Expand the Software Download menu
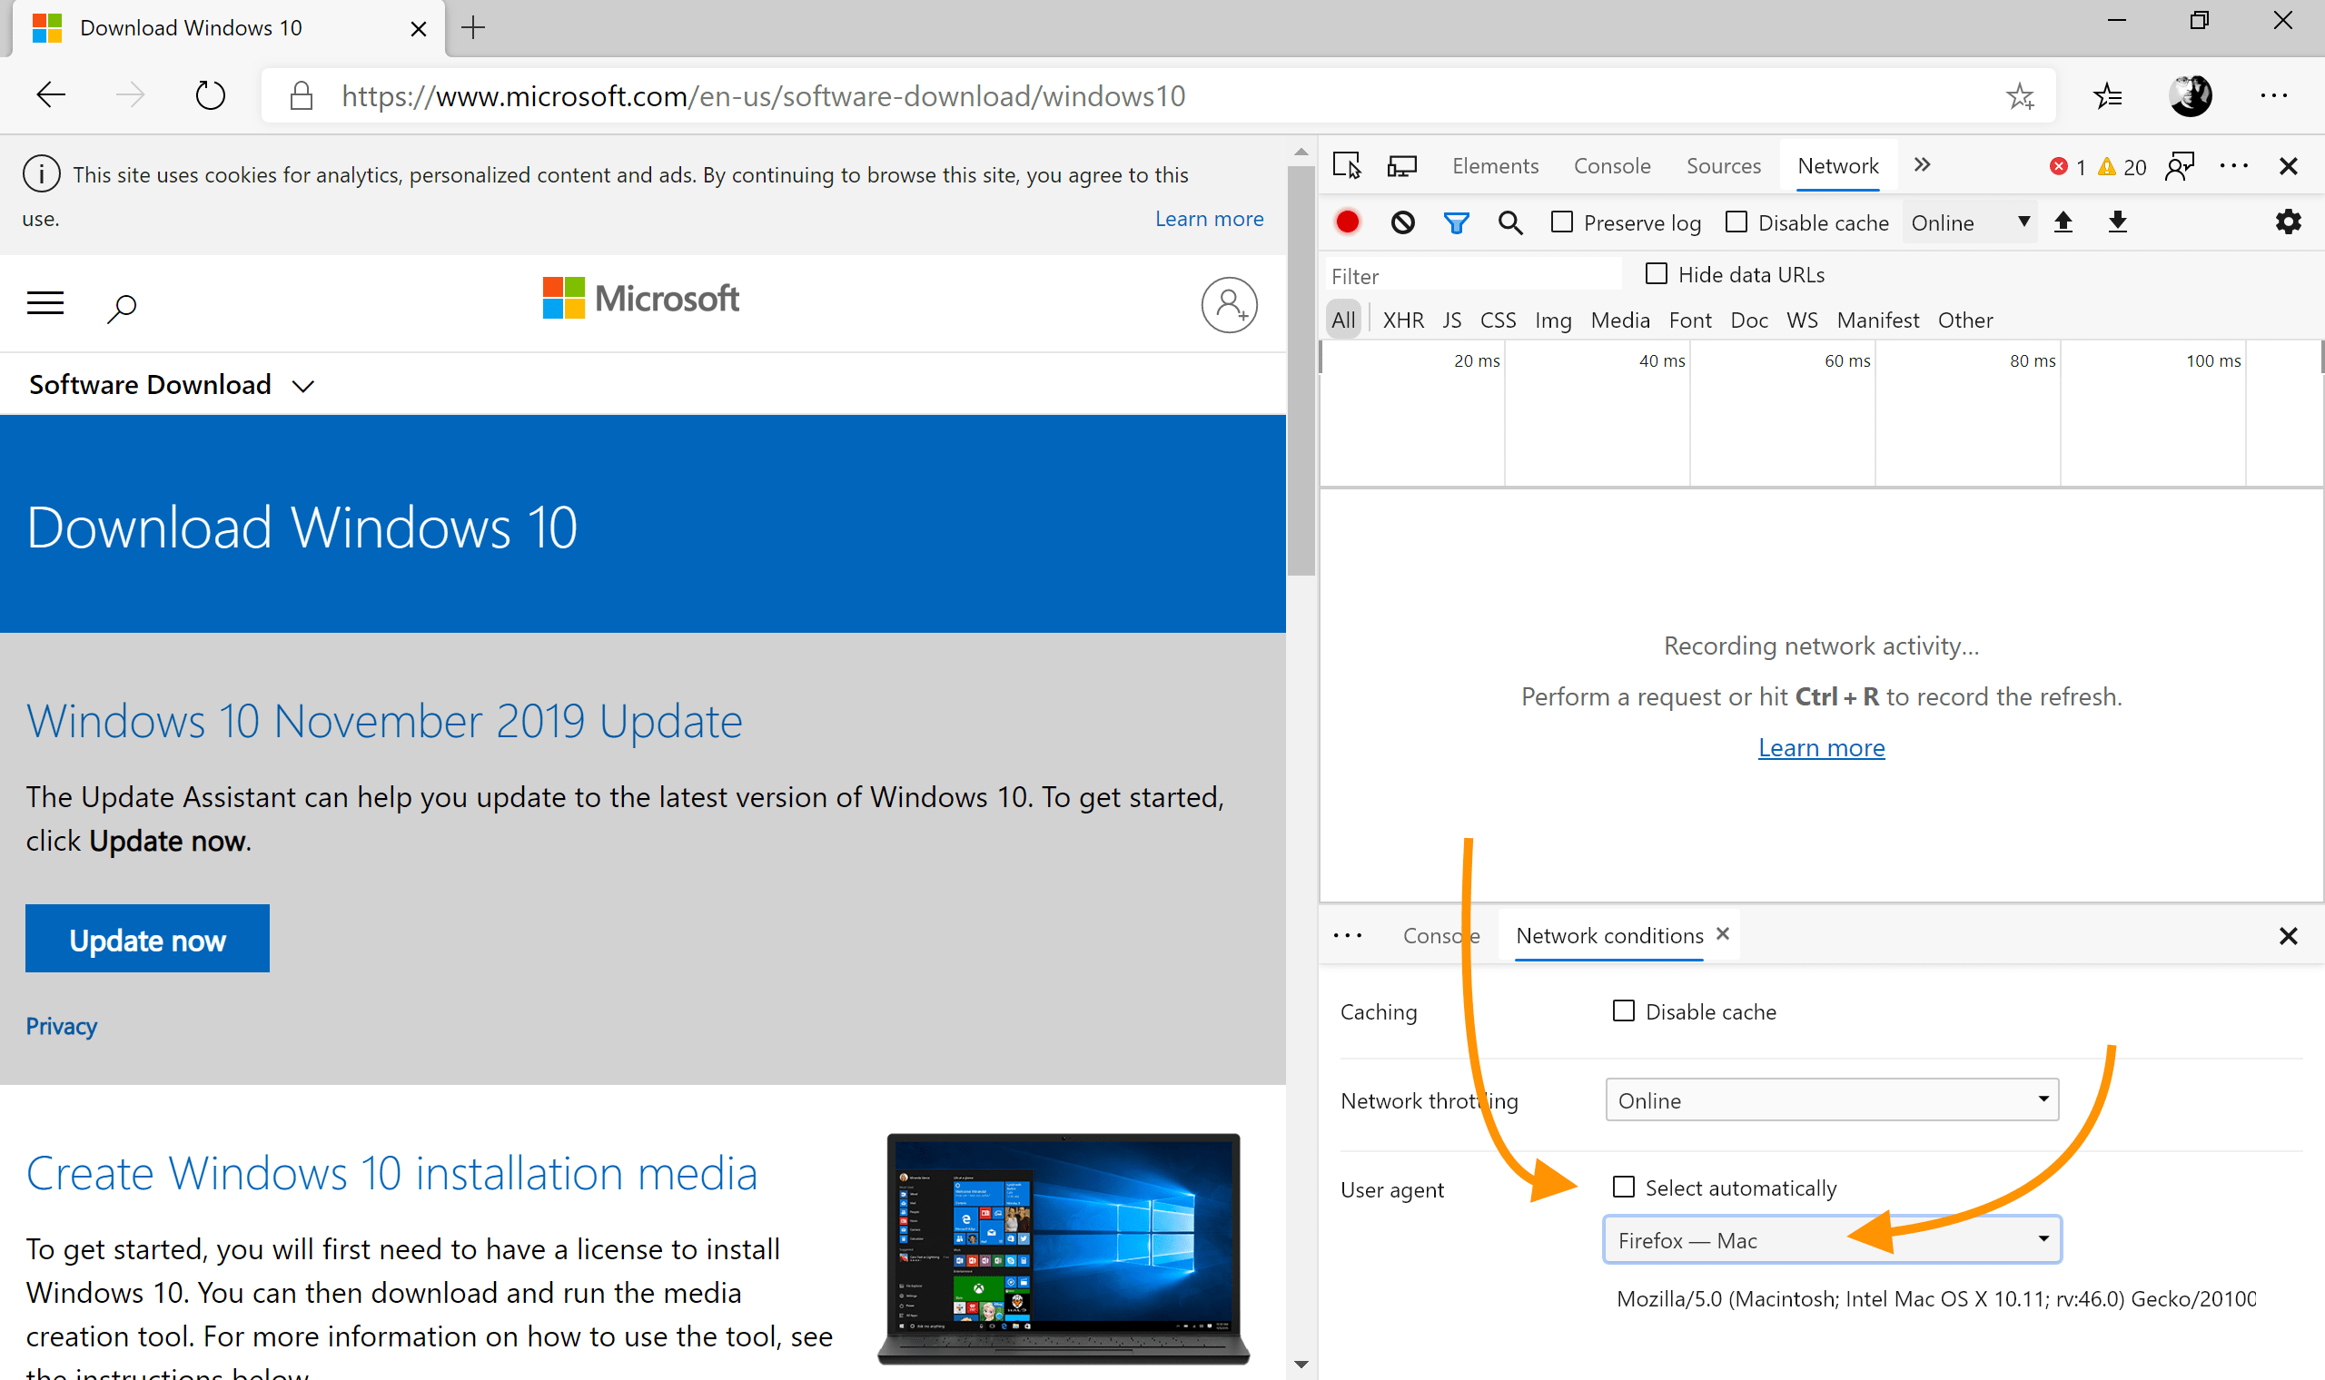The height and width of the screenshot is (1380, 2325). point(172,384)
